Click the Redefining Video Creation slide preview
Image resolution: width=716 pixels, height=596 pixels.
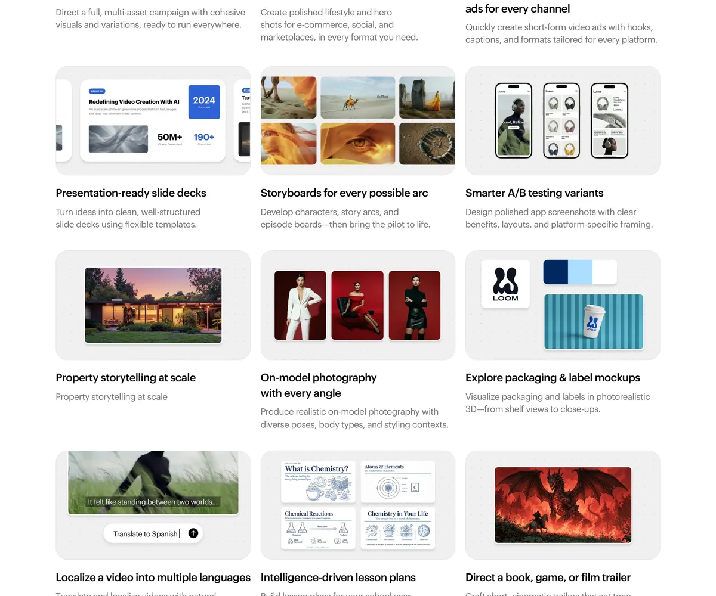(153, 121)
